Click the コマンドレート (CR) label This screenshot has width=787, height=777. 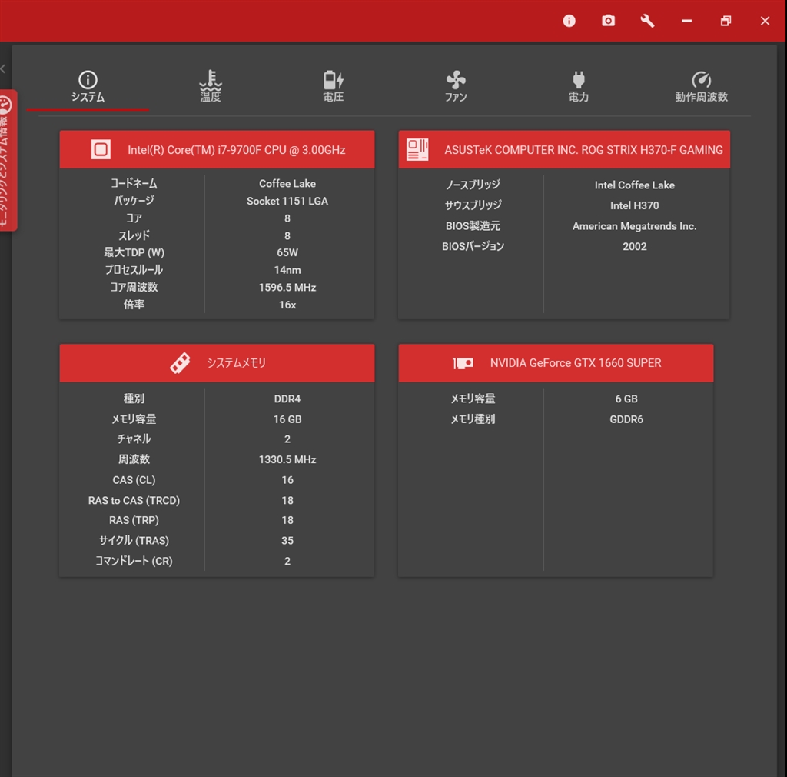point(134,561)
